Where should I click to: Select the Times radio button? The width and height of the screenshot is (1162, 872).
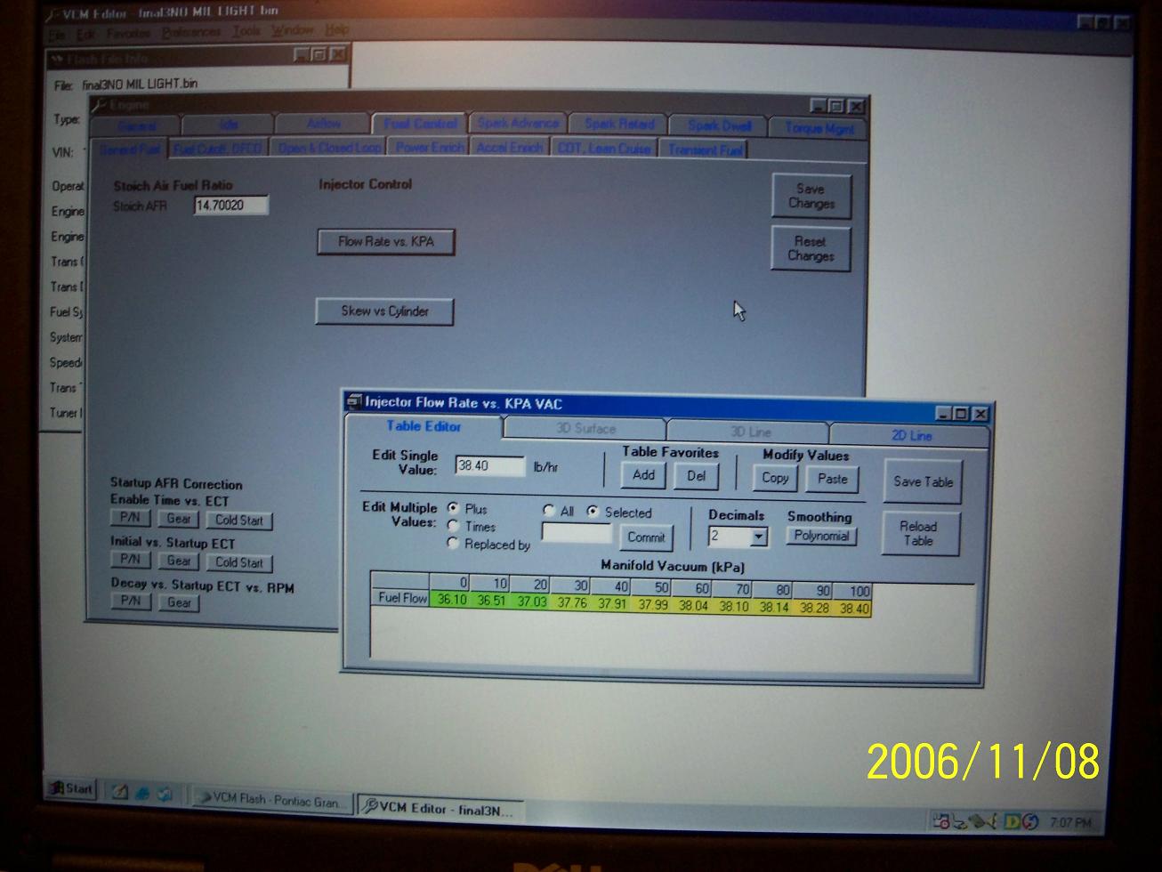point(453,526)
